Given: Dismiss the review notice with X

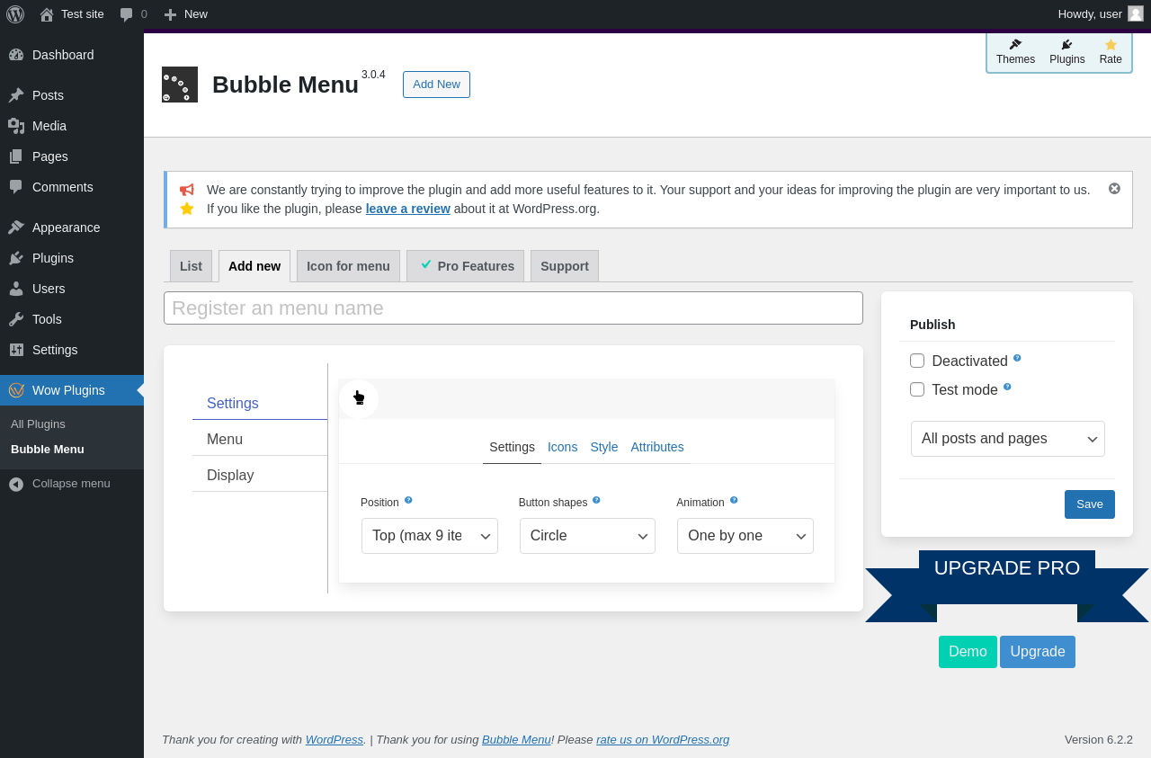Looking at the screenshot, I should coord(1114,188).
